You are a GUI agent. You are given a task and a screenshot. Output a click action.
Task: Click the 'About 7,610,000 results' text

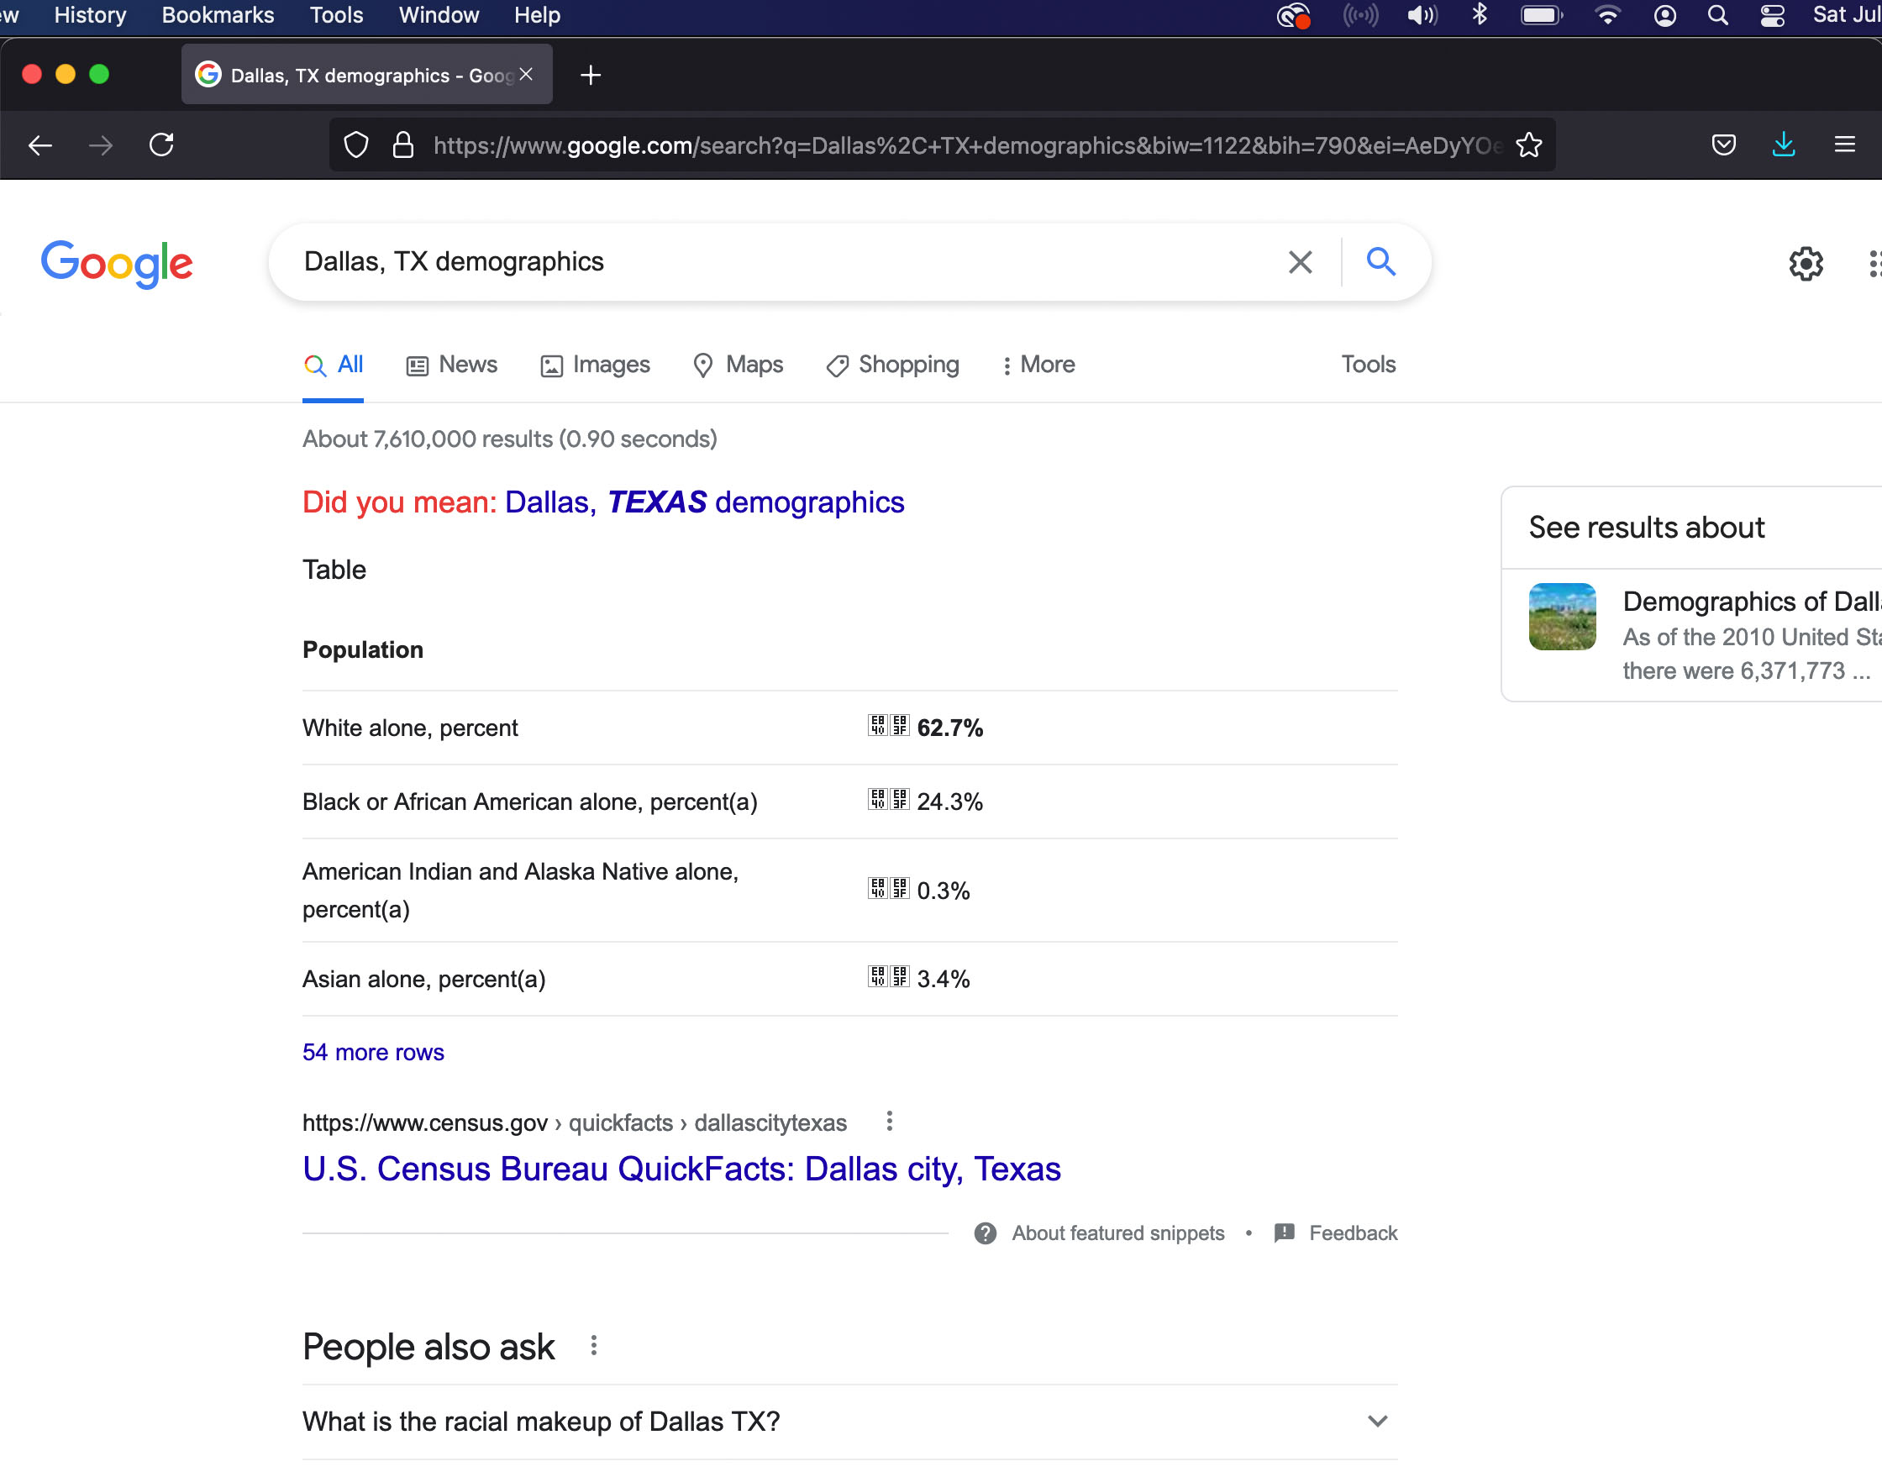[x=510, y=439]
